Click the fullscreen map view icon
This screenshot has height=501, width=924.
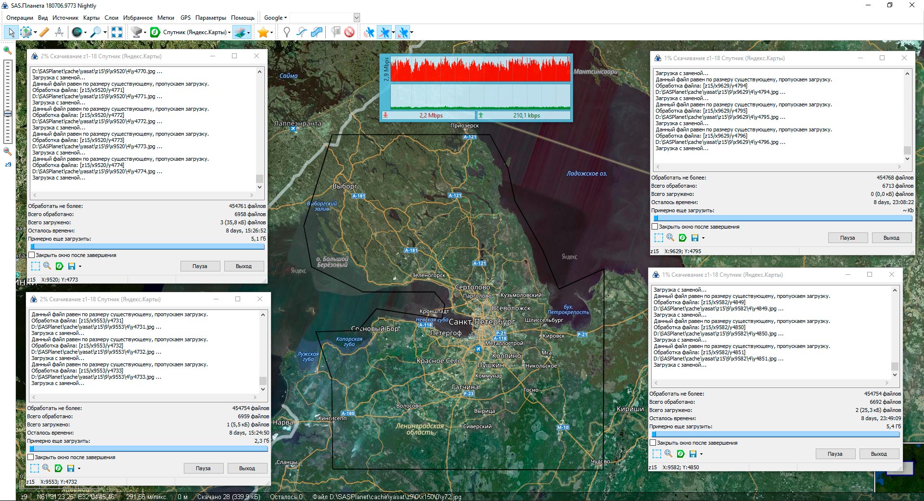(x=117, y=32)
